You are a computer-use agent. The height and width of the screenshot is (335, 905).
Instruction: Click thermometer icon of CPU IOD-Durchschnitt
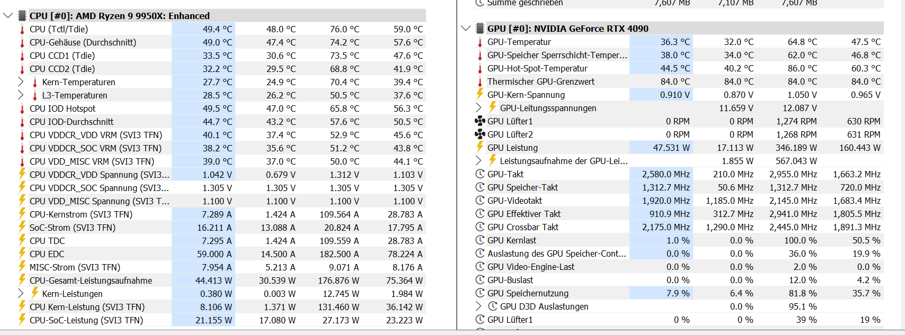(22, 122)
